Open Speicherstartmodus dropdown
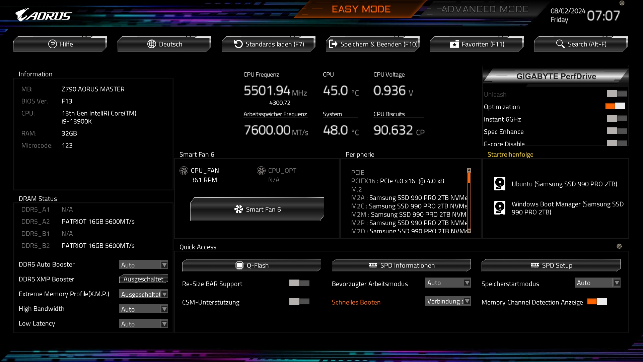 (x=598, y=283)
